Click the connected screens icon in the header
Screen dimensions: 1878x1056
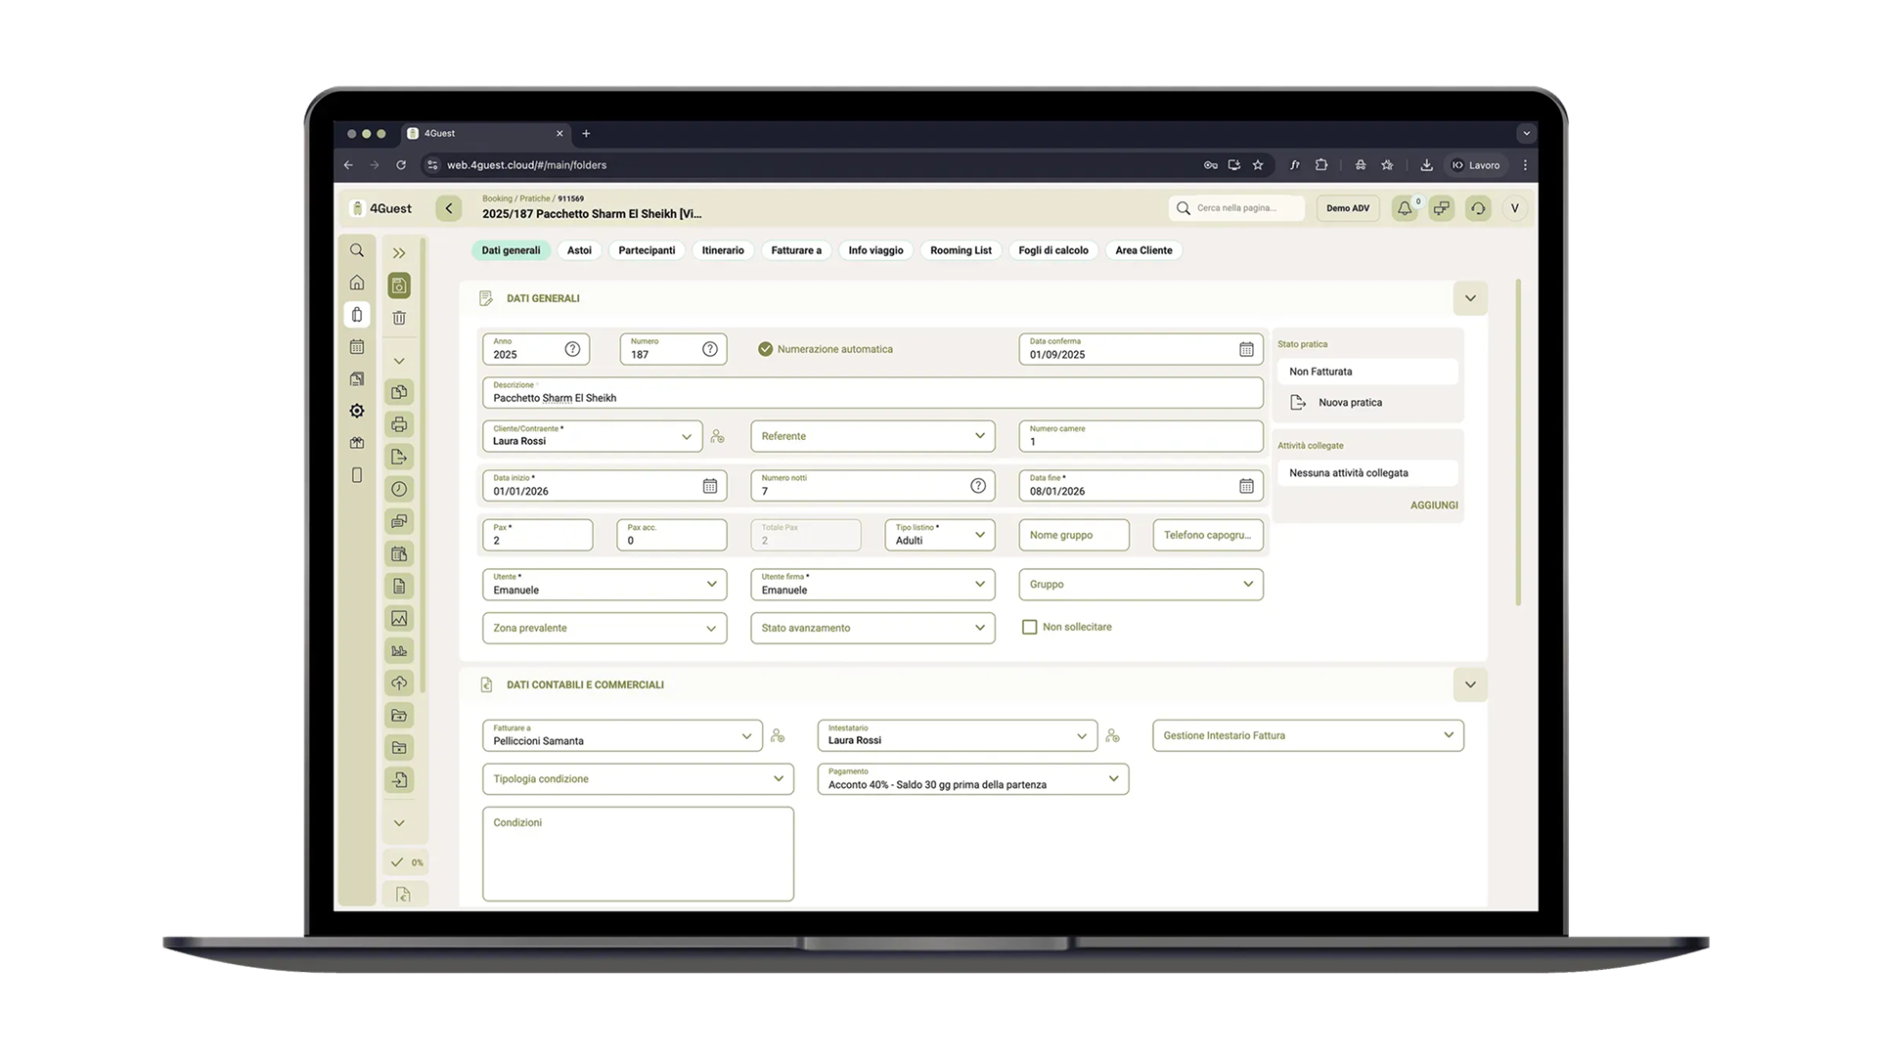click(1442, 208)
